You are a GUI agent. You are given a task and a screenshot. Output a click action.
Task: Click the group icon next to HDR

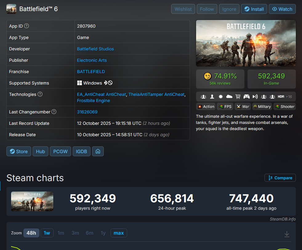pyautogui.click(x=272, y=97)
